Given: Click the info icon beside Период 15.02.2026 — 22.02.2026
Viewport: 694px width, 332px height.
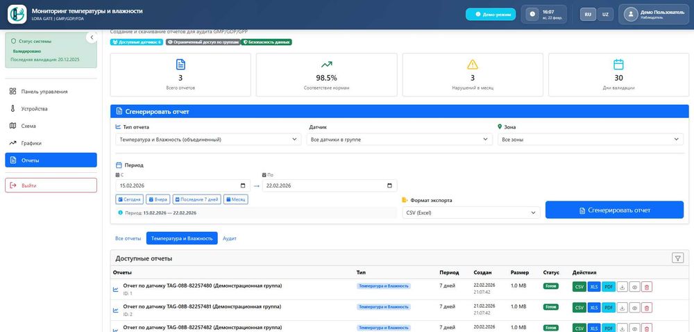Looking at the screenshot, I should tap(120, 213).
